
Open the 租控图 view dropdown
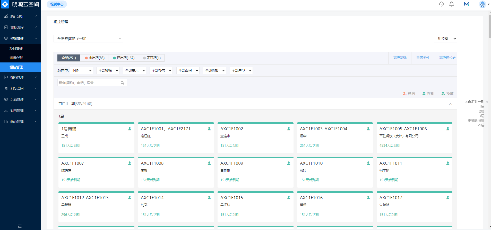point(446,39)
